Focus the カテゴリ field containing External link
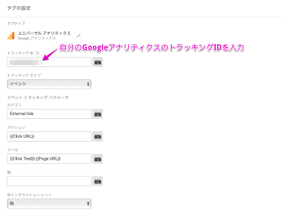The image size is (283, 216). pyautogui.click(x=49, y=114)
